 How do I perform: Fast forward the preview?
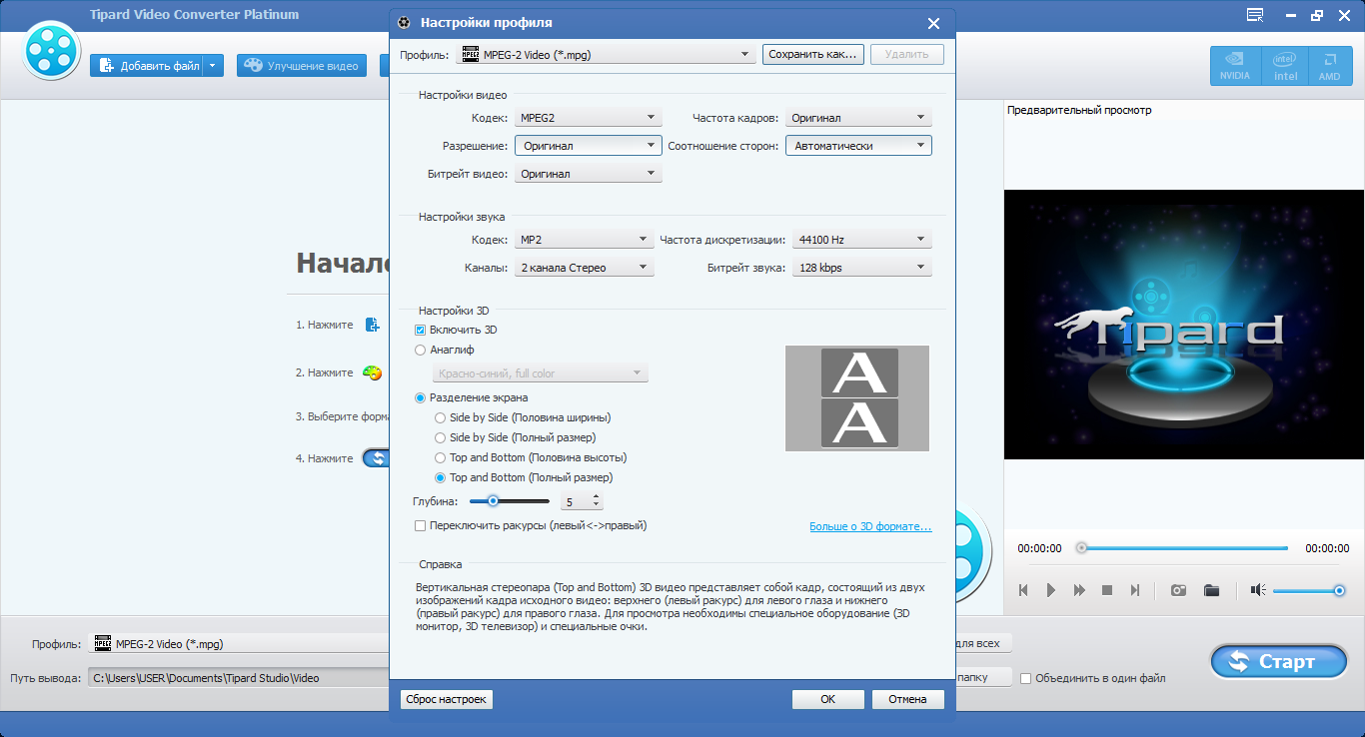pos(1079,590)
